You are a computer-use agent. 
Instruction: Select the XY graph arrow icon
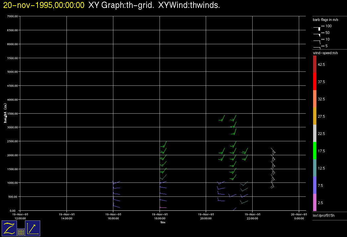click(x=33, y=228)
